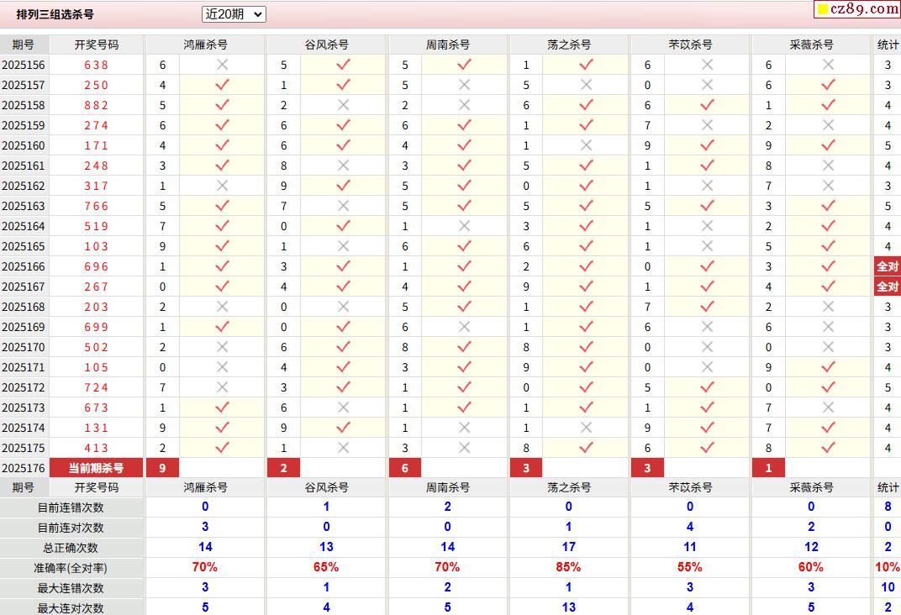Click the 采薇杀号 check mark in row 2025171
The width and height of the screenshot is (901, 615).
(x=828, y=367)
